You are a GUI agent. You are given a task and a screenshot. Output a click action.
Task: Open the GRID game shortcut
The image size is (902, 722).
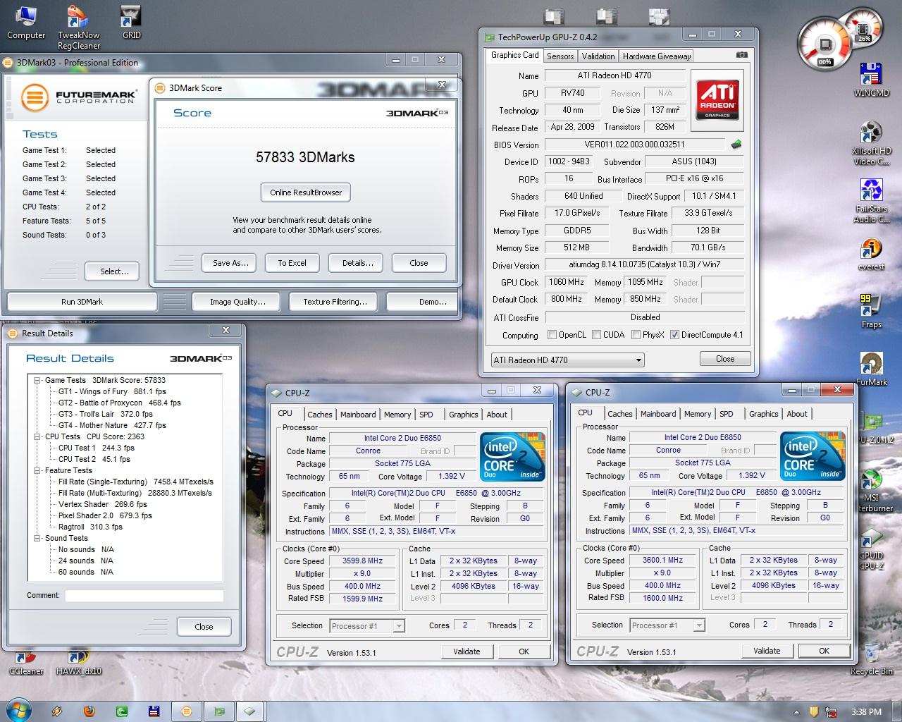131,23
